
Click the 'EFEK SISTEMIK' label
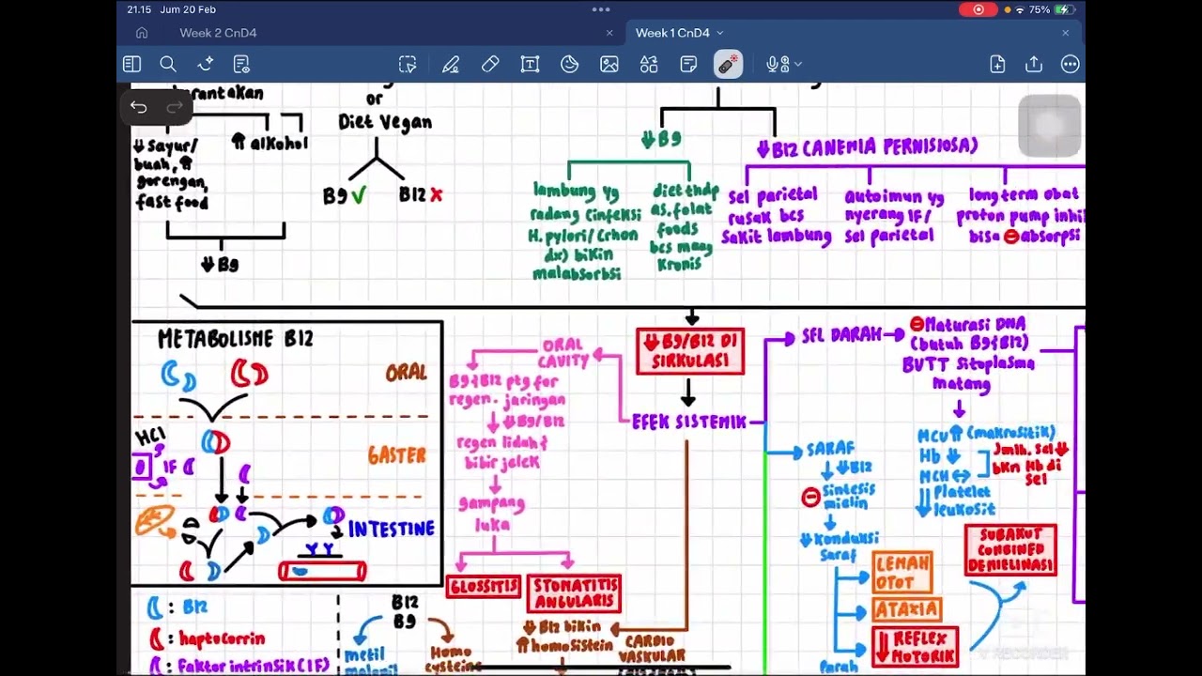[x=688, y=422]
